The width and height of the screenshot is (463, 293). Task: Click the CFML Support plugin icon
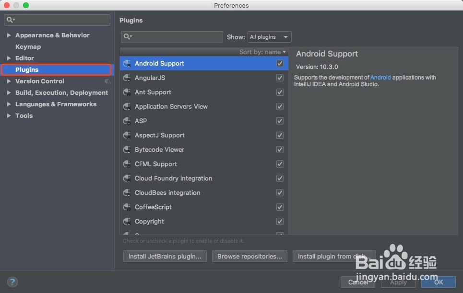tap(127, 164)
